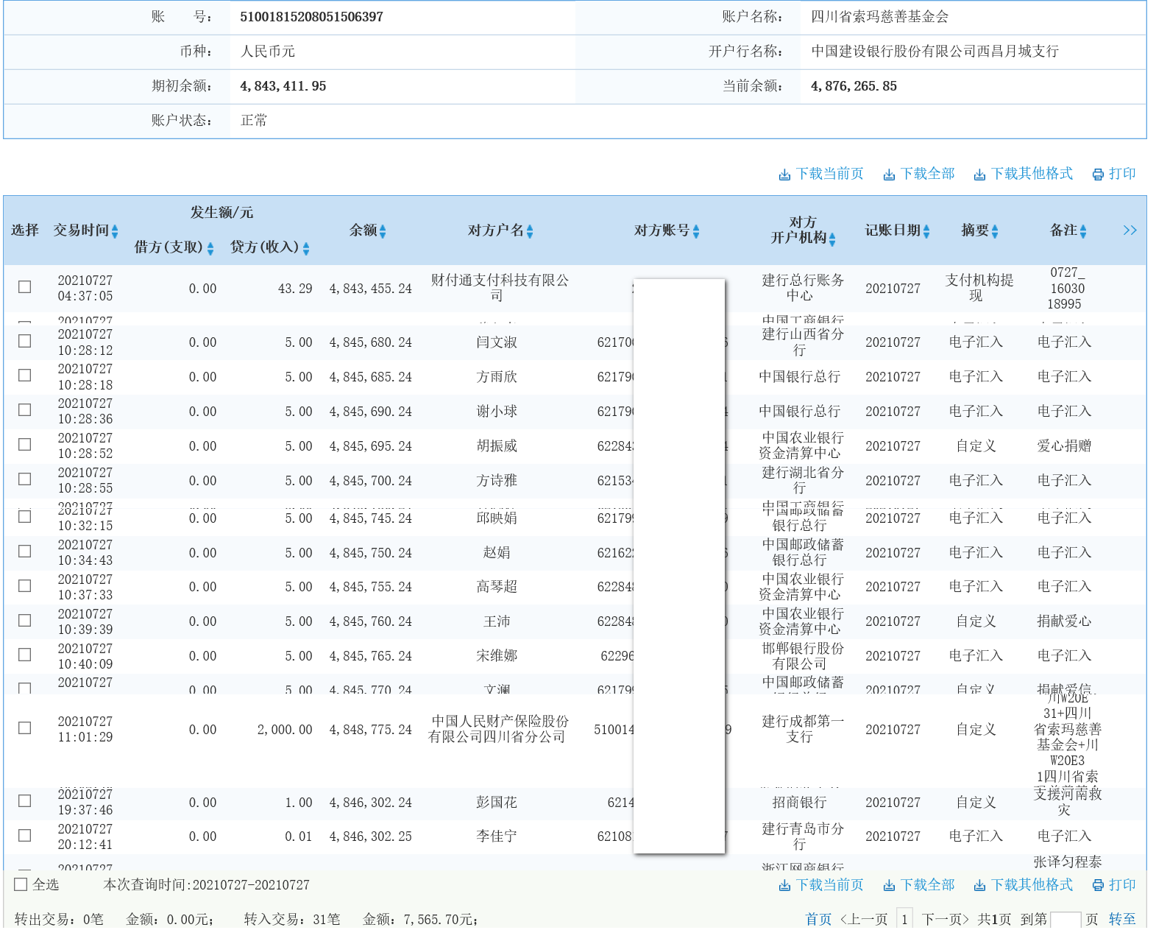The image size is (1156, 944).
Task: Click the 邯郸银行股份有限公司 institution cell
Action: click(802, 656)
